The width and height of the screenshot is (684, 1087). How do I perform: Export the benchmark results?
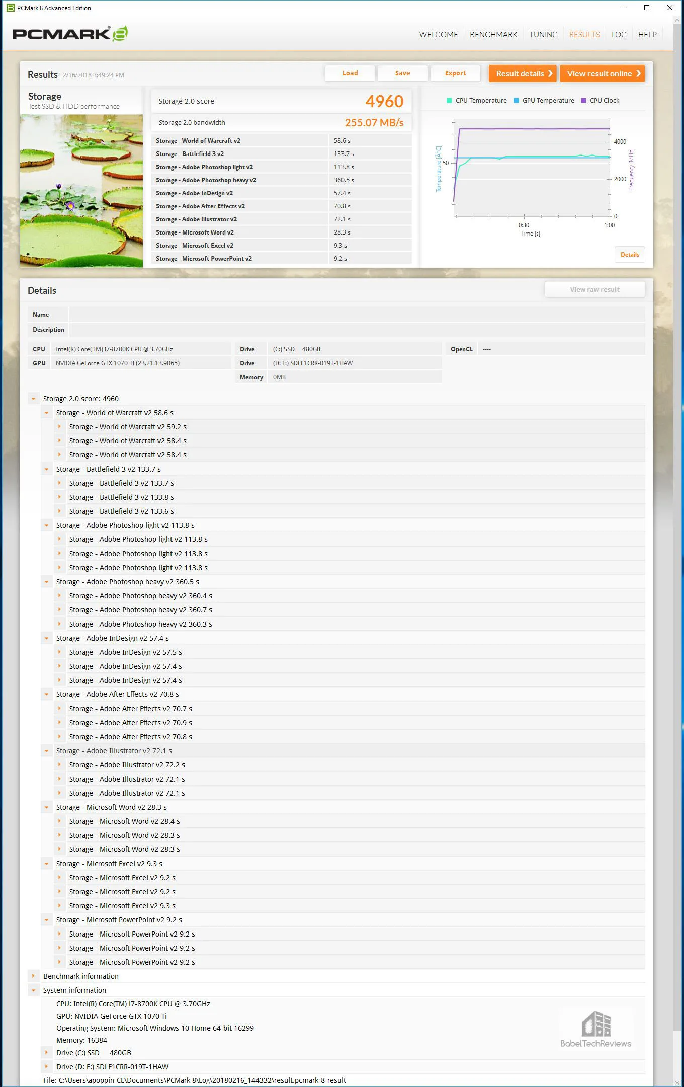455,73
